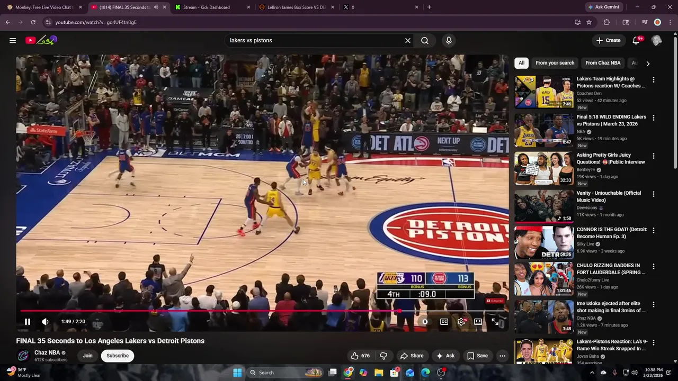This screenshot has width=678, height=381.
Task: Switch to theater mode
Action: (478, 321)
